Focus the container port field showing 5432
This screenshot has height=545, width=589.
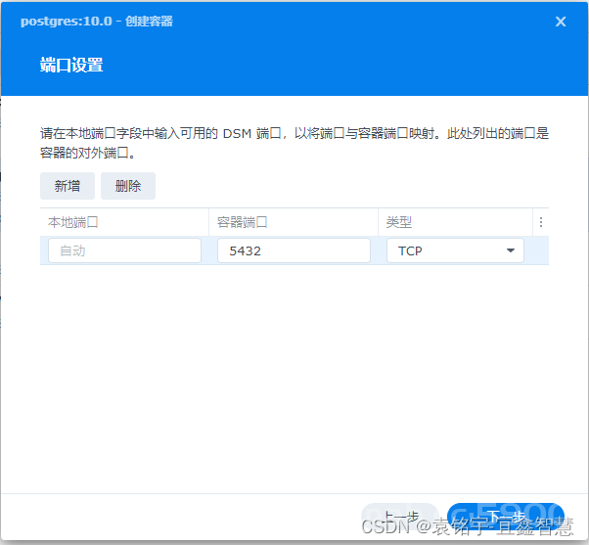coord(294,250)
